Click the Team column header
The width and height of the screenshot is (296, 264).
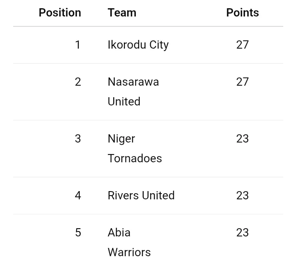[122, 13]
